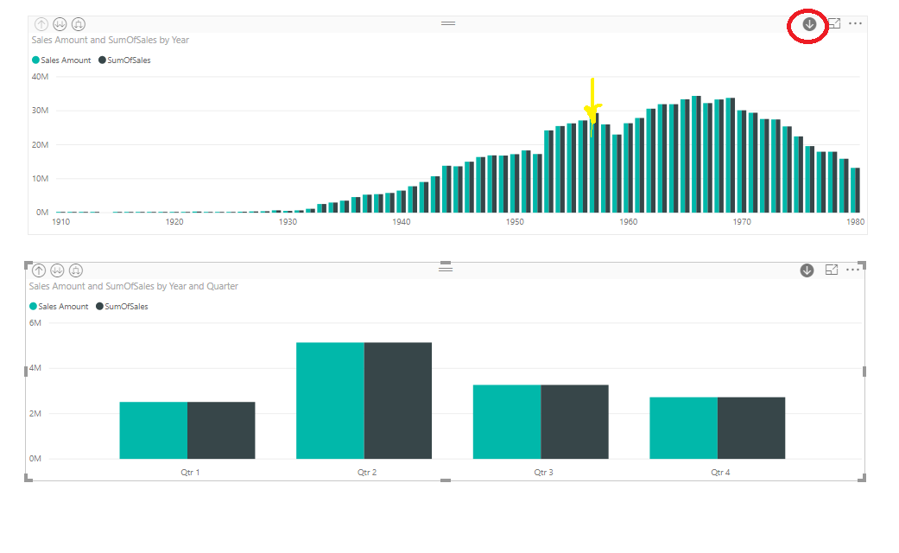Open more options for Quarter chart
899x553 pixels.
852,270
